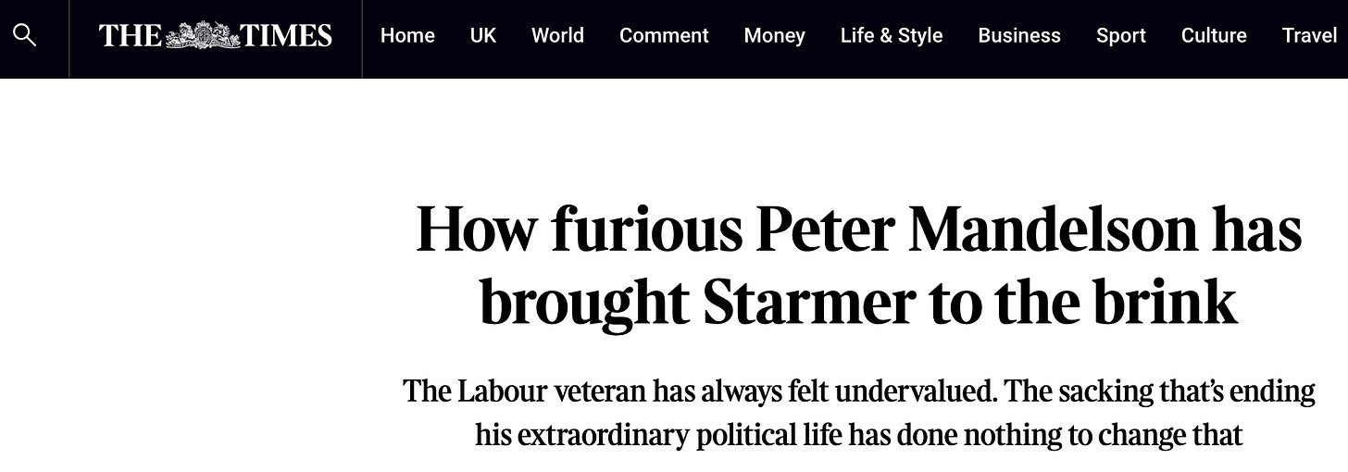Select World in the navigation bar

pyautogui.click(x=557, y=35)
